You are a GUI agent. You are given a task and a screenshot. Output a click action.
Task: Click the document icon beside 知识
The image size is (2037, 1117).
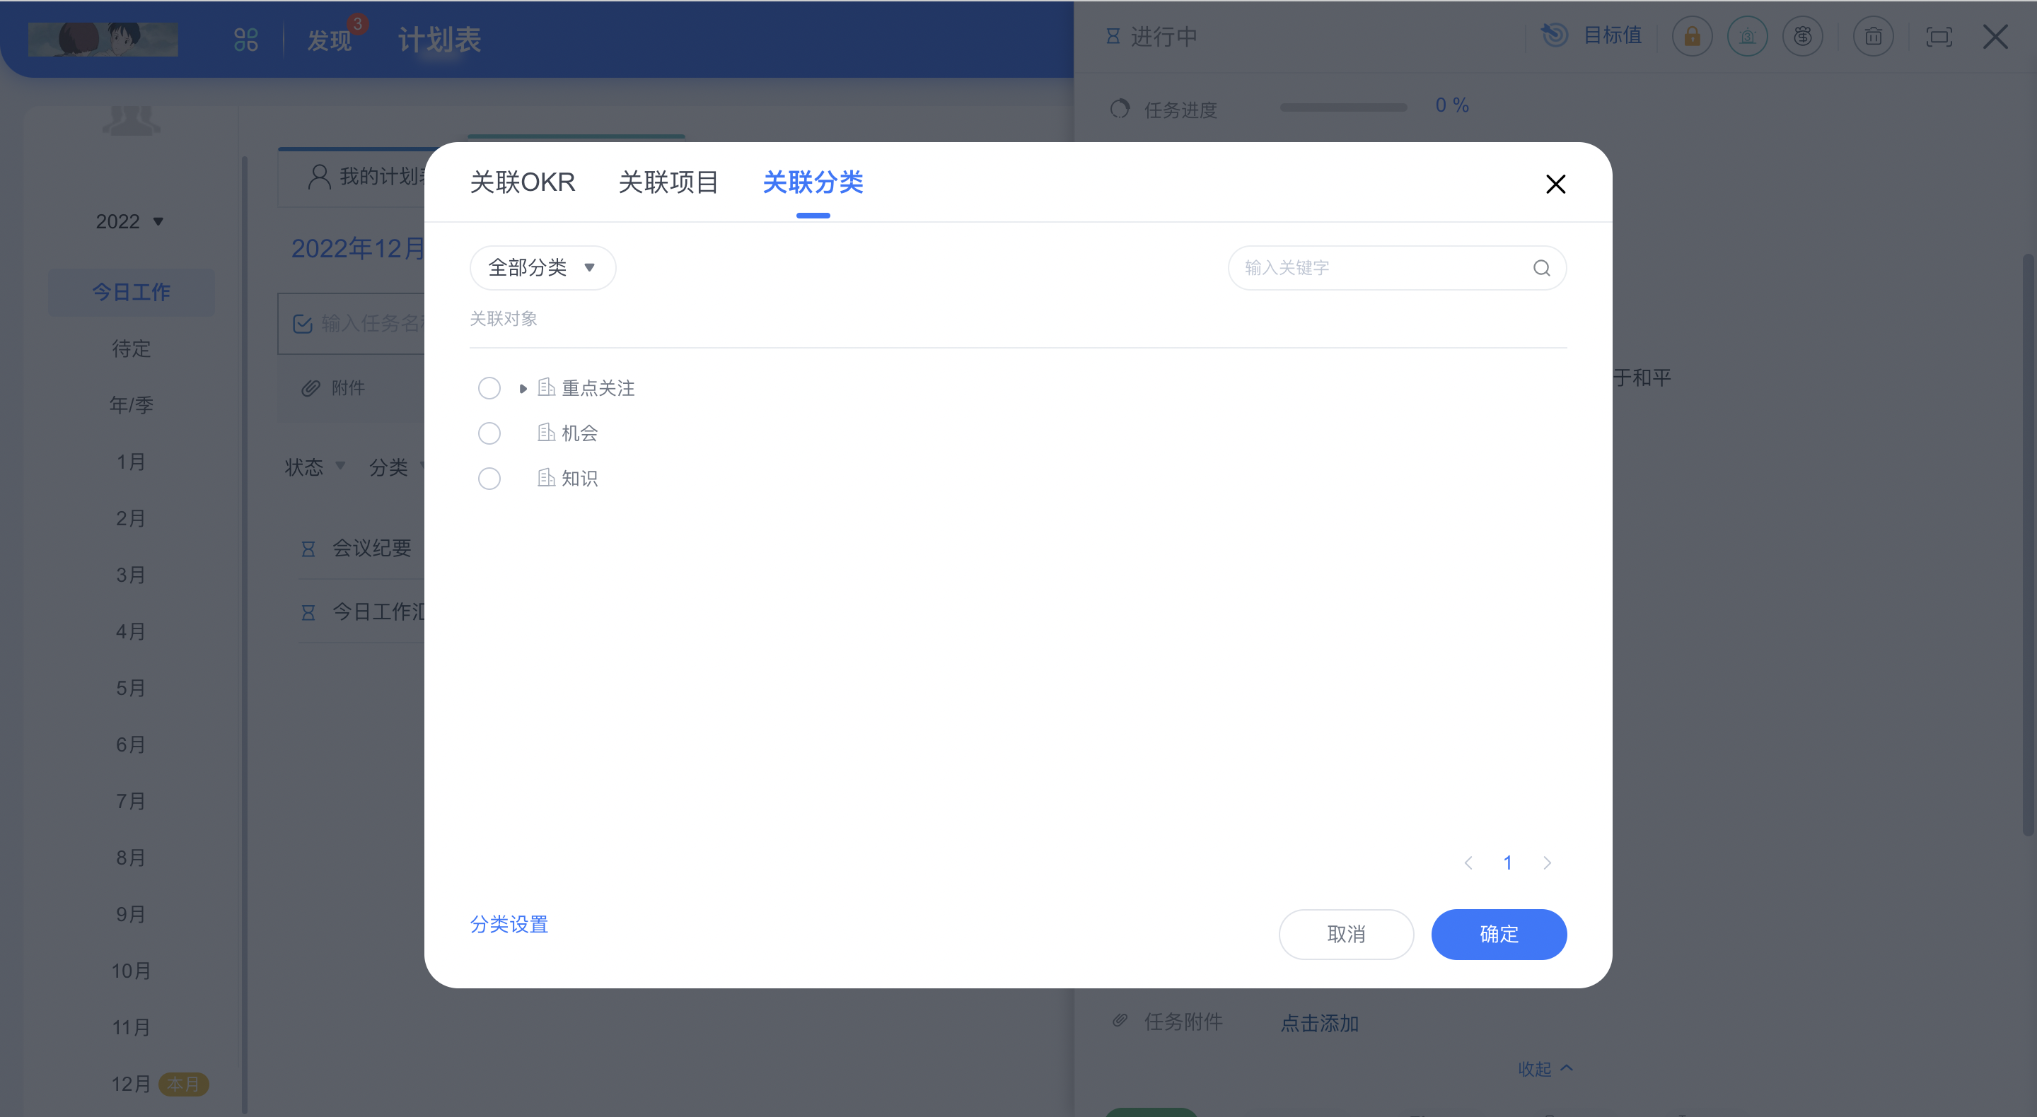[x=545, y=477]
